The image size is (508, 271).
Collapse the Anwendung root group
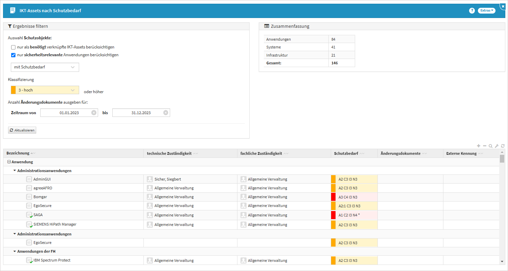pyautogui.click(x=9, y=162)
